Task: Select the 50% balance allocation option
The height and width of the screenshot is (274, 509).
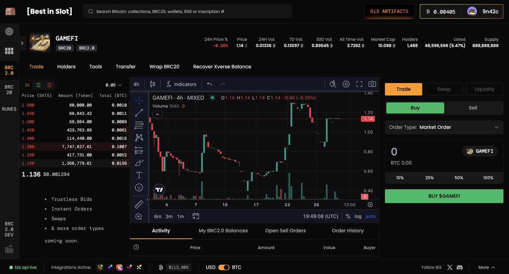Action: pyautogui.click(x=459, y=177)
